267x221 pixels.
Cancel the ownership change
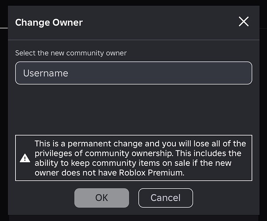point(166,198)
